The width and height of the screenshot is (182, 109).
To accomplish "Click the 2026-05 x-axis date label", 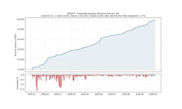I will tap(85, 94).
